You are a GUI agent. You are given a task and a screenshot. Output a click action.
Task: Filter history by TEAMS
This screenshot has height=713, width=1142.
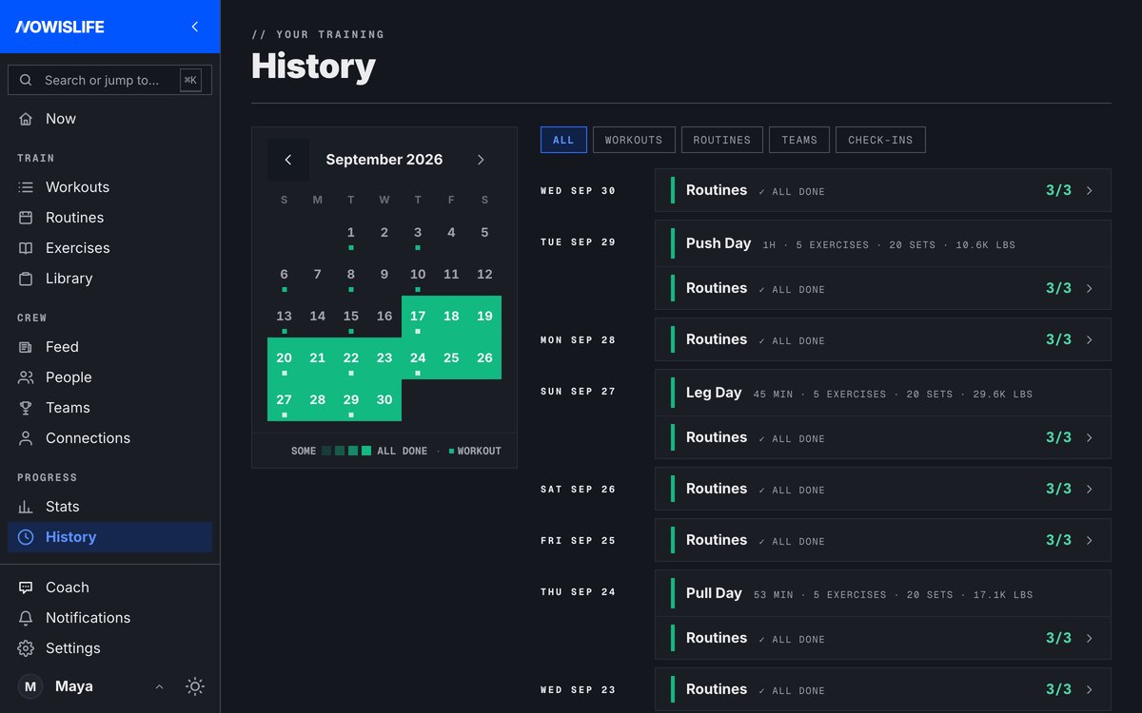tap(799, 140)
